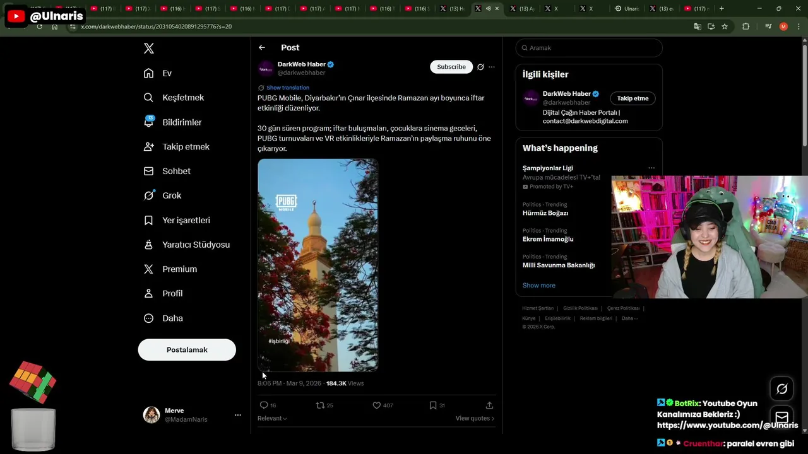Open Hizmet Şartları footer link
The width and height of the screenshot is (808, 454).
click(x=538, y=308)
